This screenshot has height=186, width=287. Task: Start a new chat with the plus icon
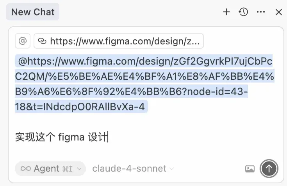[x=226, y=12]
